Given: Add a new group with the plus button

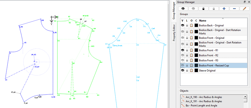Looking at the screenshot, I should [224, 9].
